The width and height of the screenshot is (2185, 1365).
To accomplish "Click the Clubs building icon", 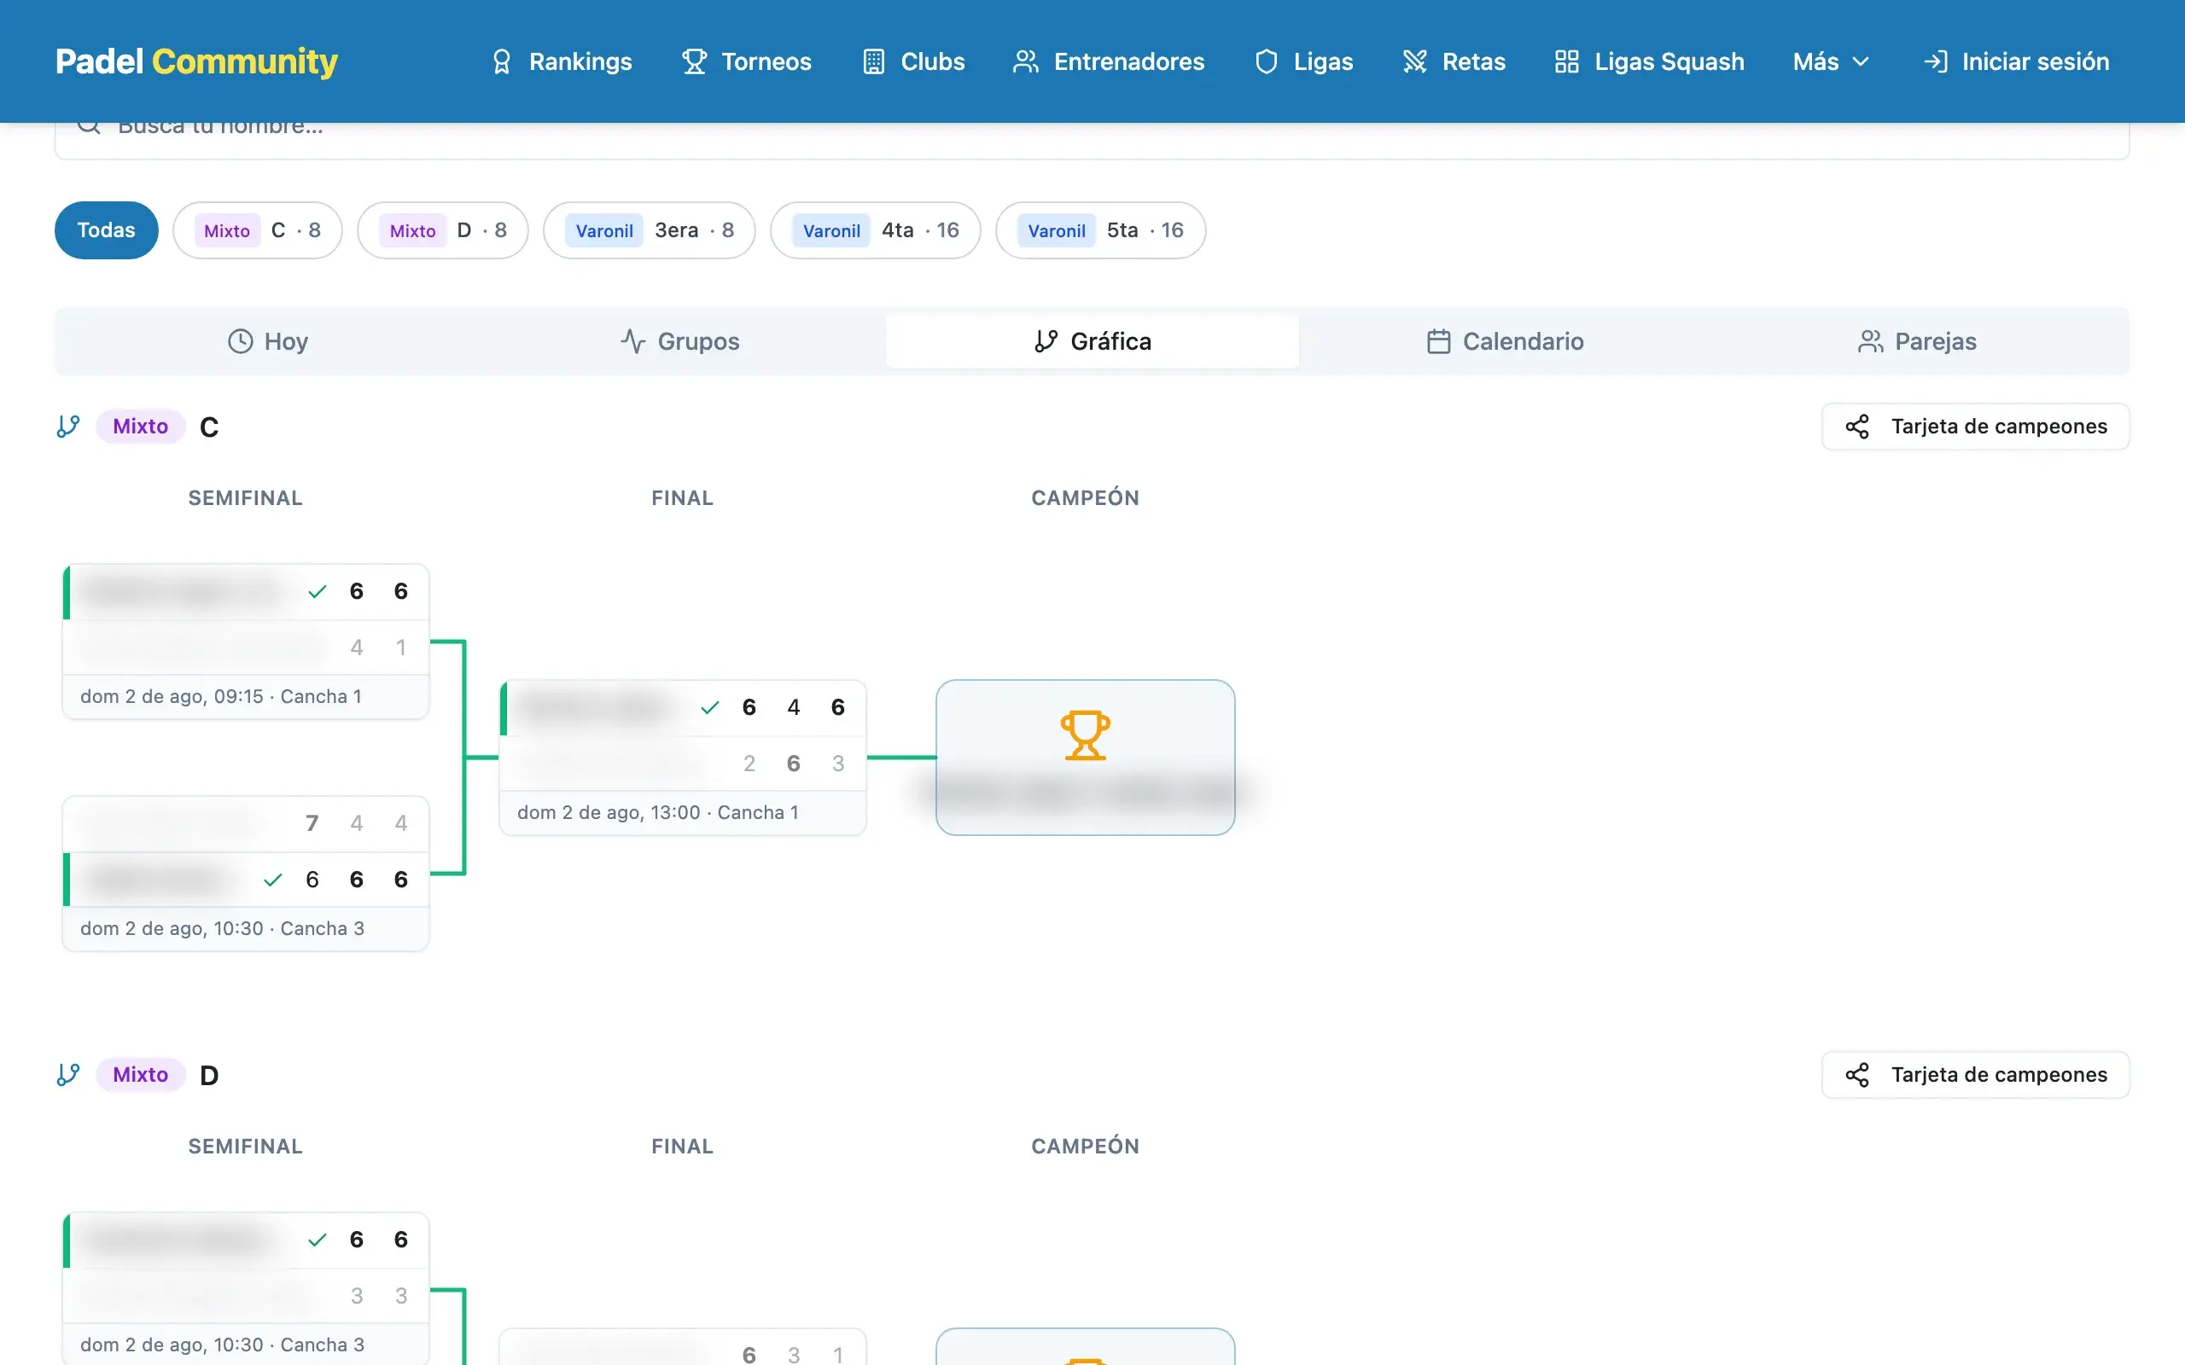I will 873,61.
